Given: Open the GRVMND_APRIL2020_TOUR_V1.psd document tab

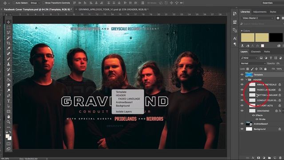Looking at the screenshot, I should pyautogui.click(x=114, y=9).
